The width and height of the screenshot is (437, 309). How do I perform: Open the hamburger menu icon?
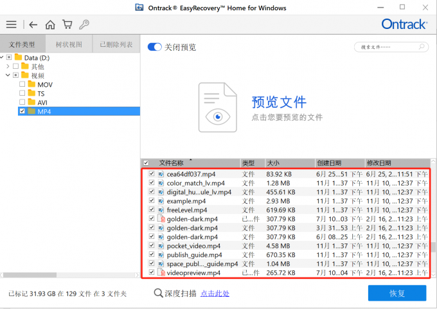coord(11,25)
